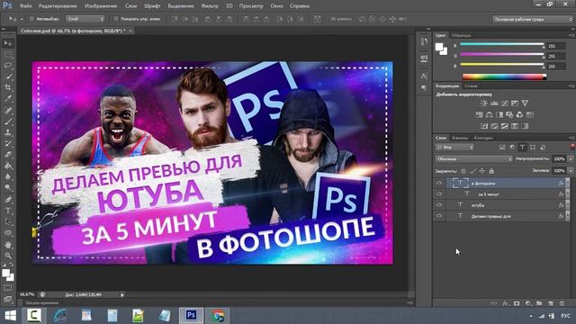The height and width of the screenshot is (324, 576).
Task: Create a new group with folder icon
Action: pyautogui.click(x=539, y=303)
